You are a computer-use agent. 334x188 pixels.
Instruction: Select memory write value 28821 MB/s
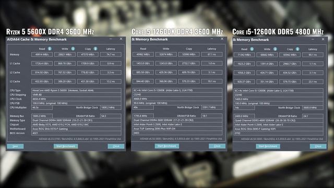pyautogui.click(x=65, y=54)
